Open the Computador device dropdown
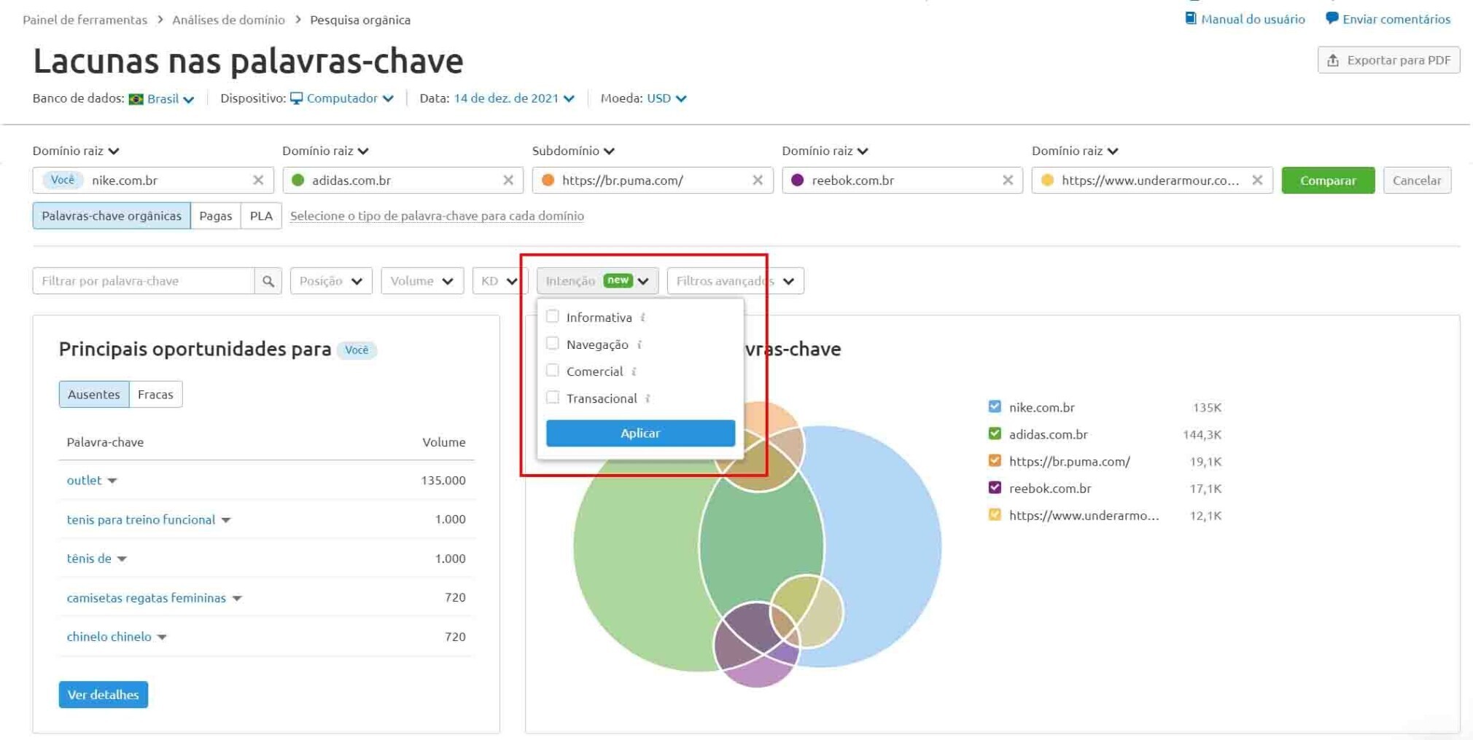Screen dimensions: 1473x740 click(350, 98)
